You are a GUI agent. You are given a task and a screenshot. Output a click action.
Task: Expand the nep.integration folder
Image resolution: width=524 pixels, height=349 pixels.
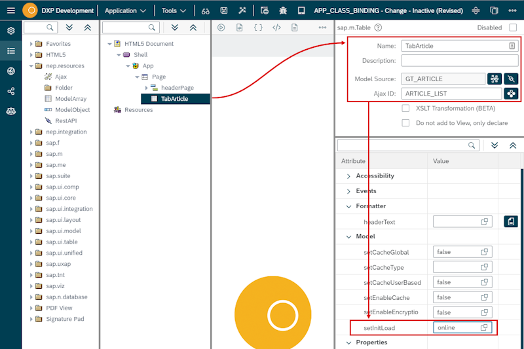tap(31, 132)
